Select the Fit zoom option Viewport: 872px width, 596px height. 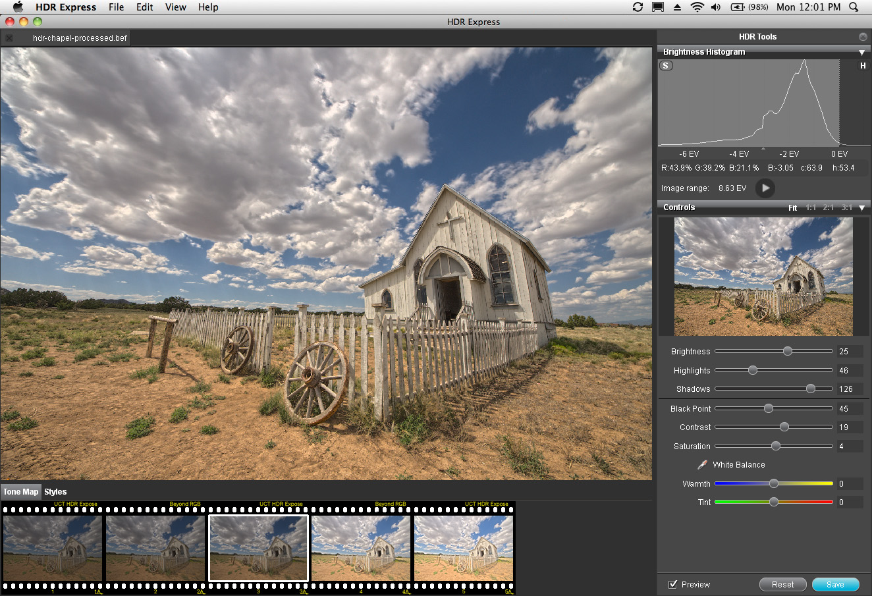pyautogui.click(x=792, y=207)
